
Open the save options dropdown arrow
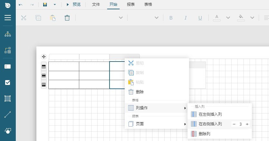point(55,4)
